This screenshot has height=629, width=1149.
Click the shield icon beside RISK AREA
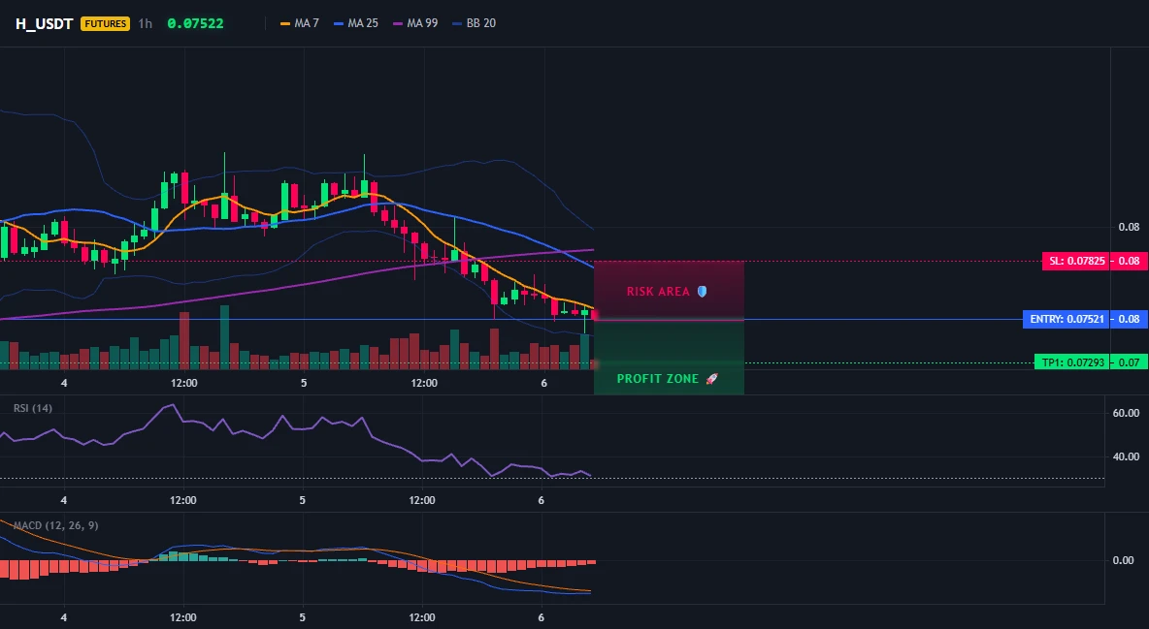702,292
